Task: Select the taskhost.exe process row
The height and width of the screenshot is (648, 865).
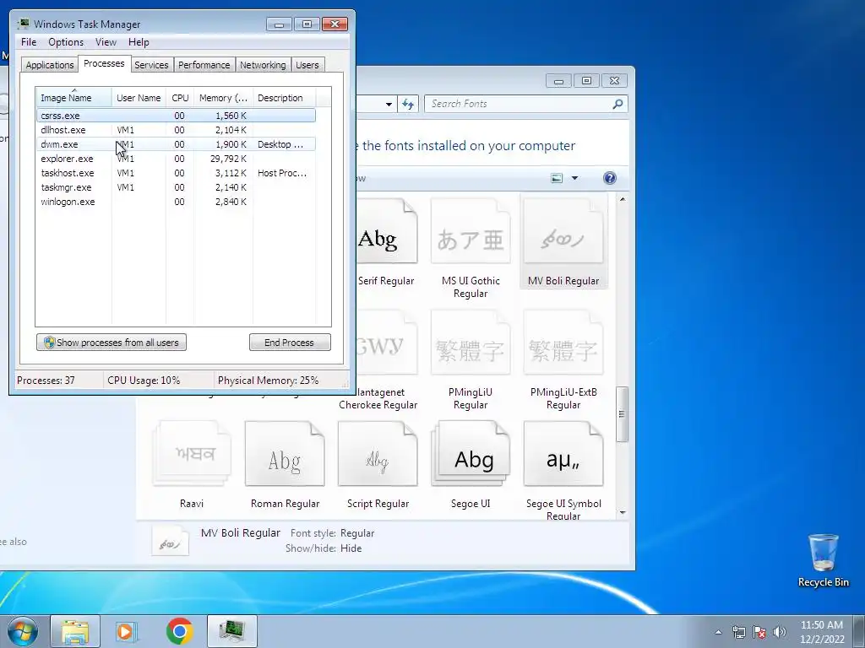Action: pyautogui.click(x=176, y=173)
